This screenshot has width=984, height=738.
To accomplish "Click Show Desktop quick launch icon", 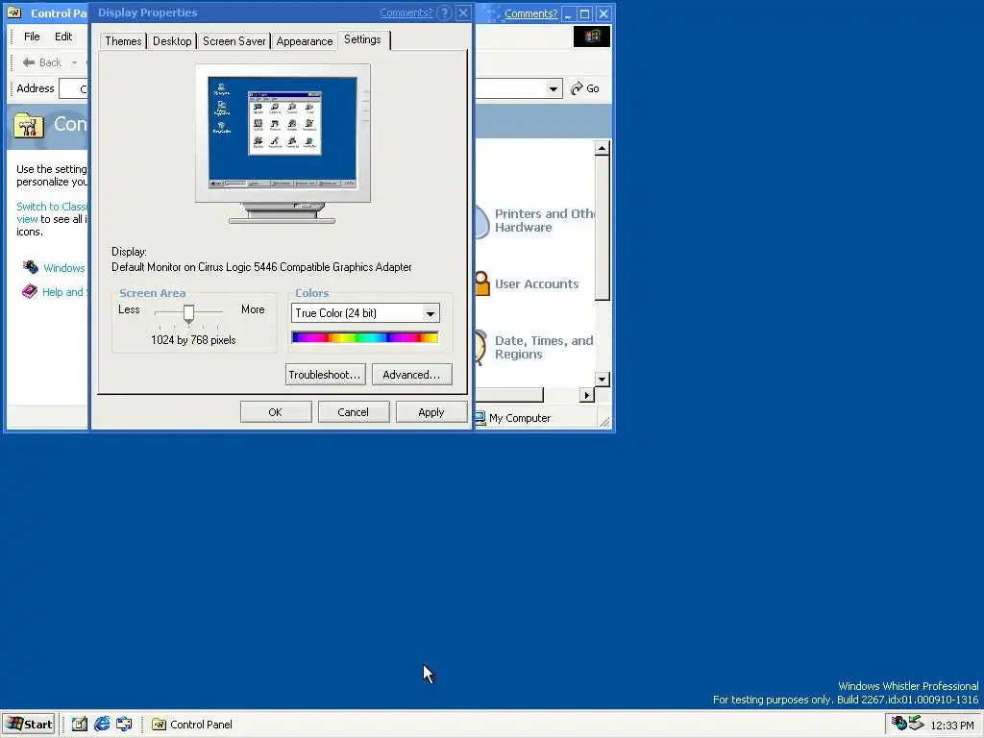I will pos(79,725).
